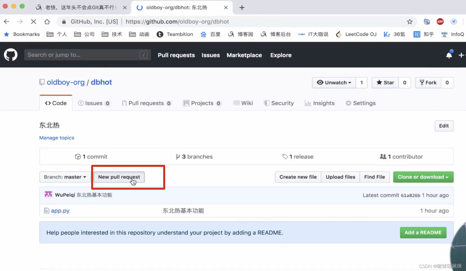The width and height of the screenshot is (466, 271).
Task: Go to browser home page
Action: point(47,22)
